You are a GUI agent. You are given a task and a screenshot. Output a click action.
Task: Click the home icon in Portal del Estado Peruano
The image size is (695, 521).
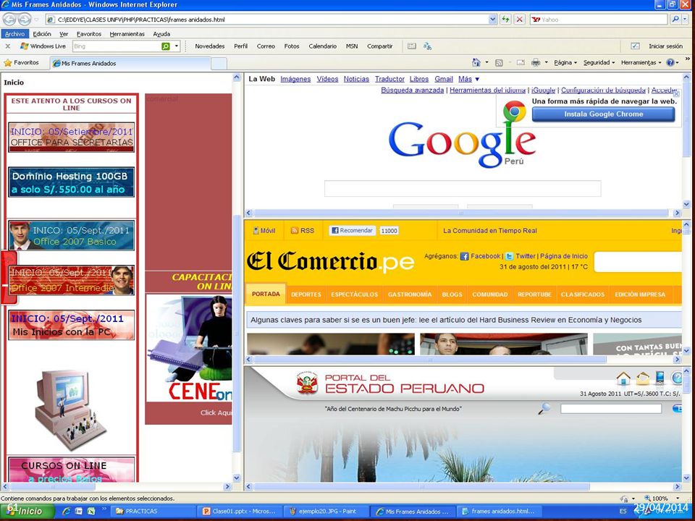(623, 378)
